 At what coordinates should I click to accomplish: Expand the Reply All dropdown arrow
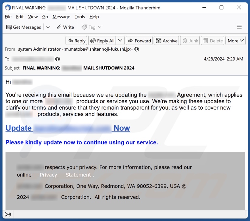[120, 41]
